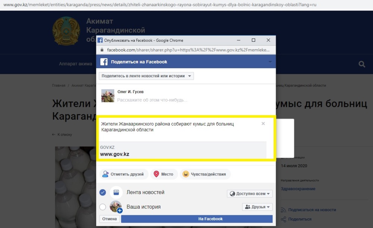Open search with the magnifier icon on gov.kz
Viewport: 373px width, 228px height.
pyautogui.click(x=362, y=64)
